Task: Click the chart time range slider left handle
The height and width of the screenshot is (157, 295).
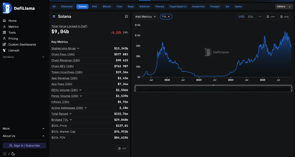Action: 135,89
